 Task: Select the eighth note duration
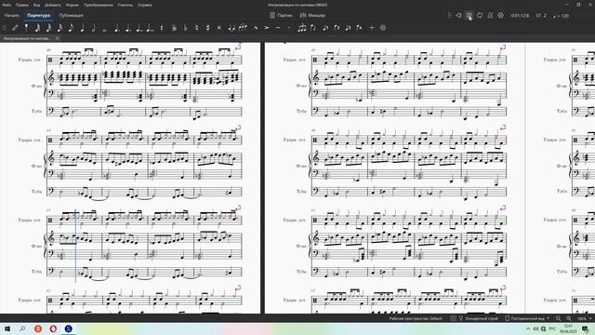click(x=71, y=27)
